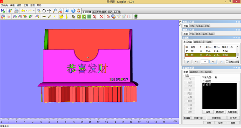Jump to last support with >| button

(221, 62)
